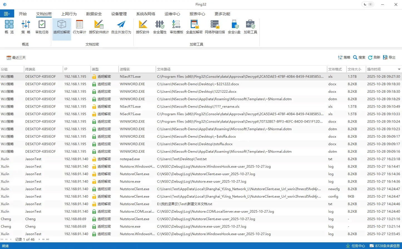Open the 行为审计 audit icon

[x=79, y=27]
